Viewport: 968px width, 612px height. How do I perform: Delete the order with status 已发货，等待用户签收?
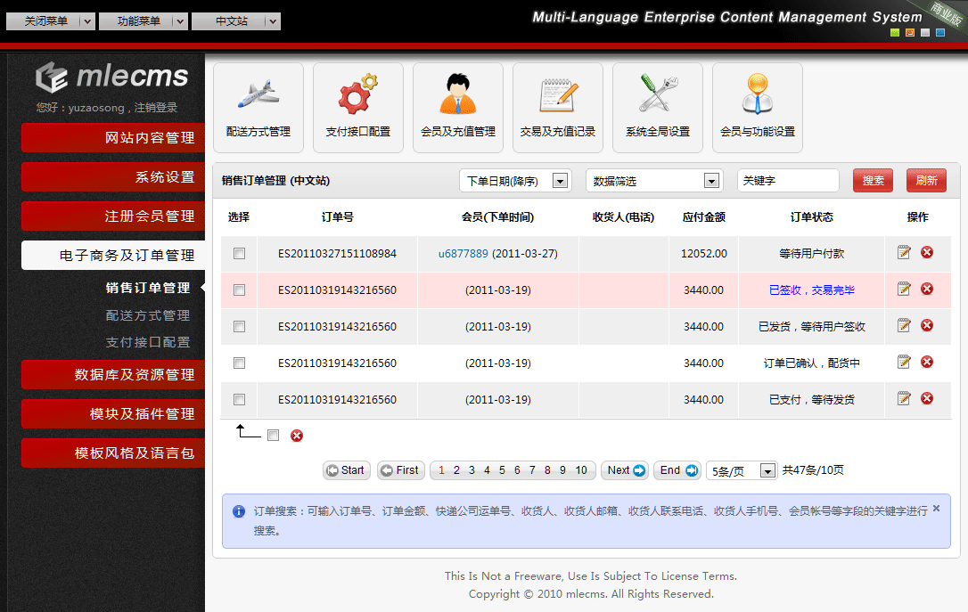[x=927, y=325]
